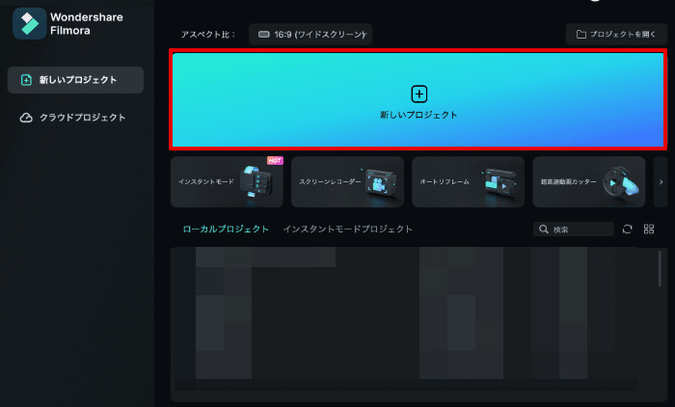Open クラウドプロジェクト in the sidebar
675x407 pixels.
point(73,118)
